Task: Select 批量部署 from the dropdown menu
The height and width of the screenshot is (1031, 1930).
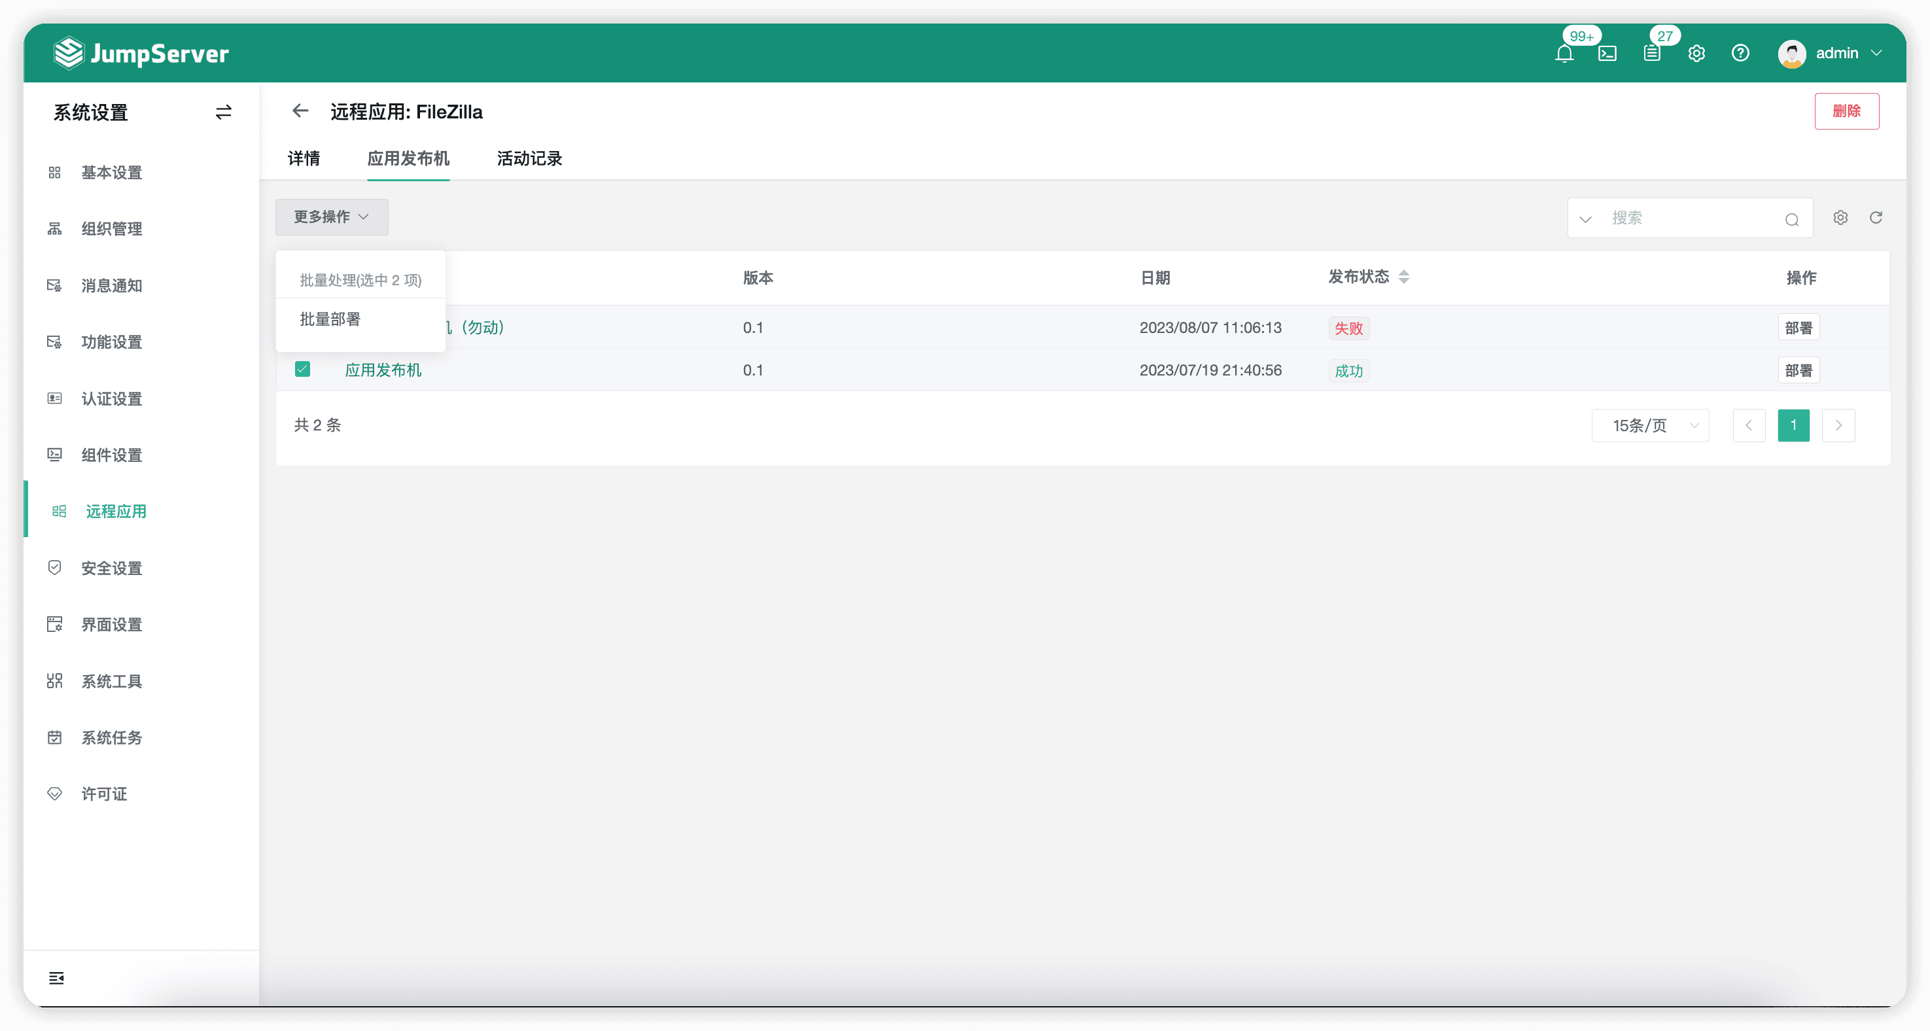Action: pos(330,319)
